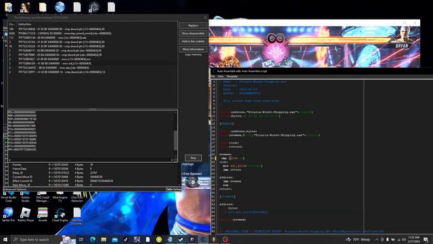Toggle the Current Move ID entry checkbox

pyautogui.click(x=7, y=177)
